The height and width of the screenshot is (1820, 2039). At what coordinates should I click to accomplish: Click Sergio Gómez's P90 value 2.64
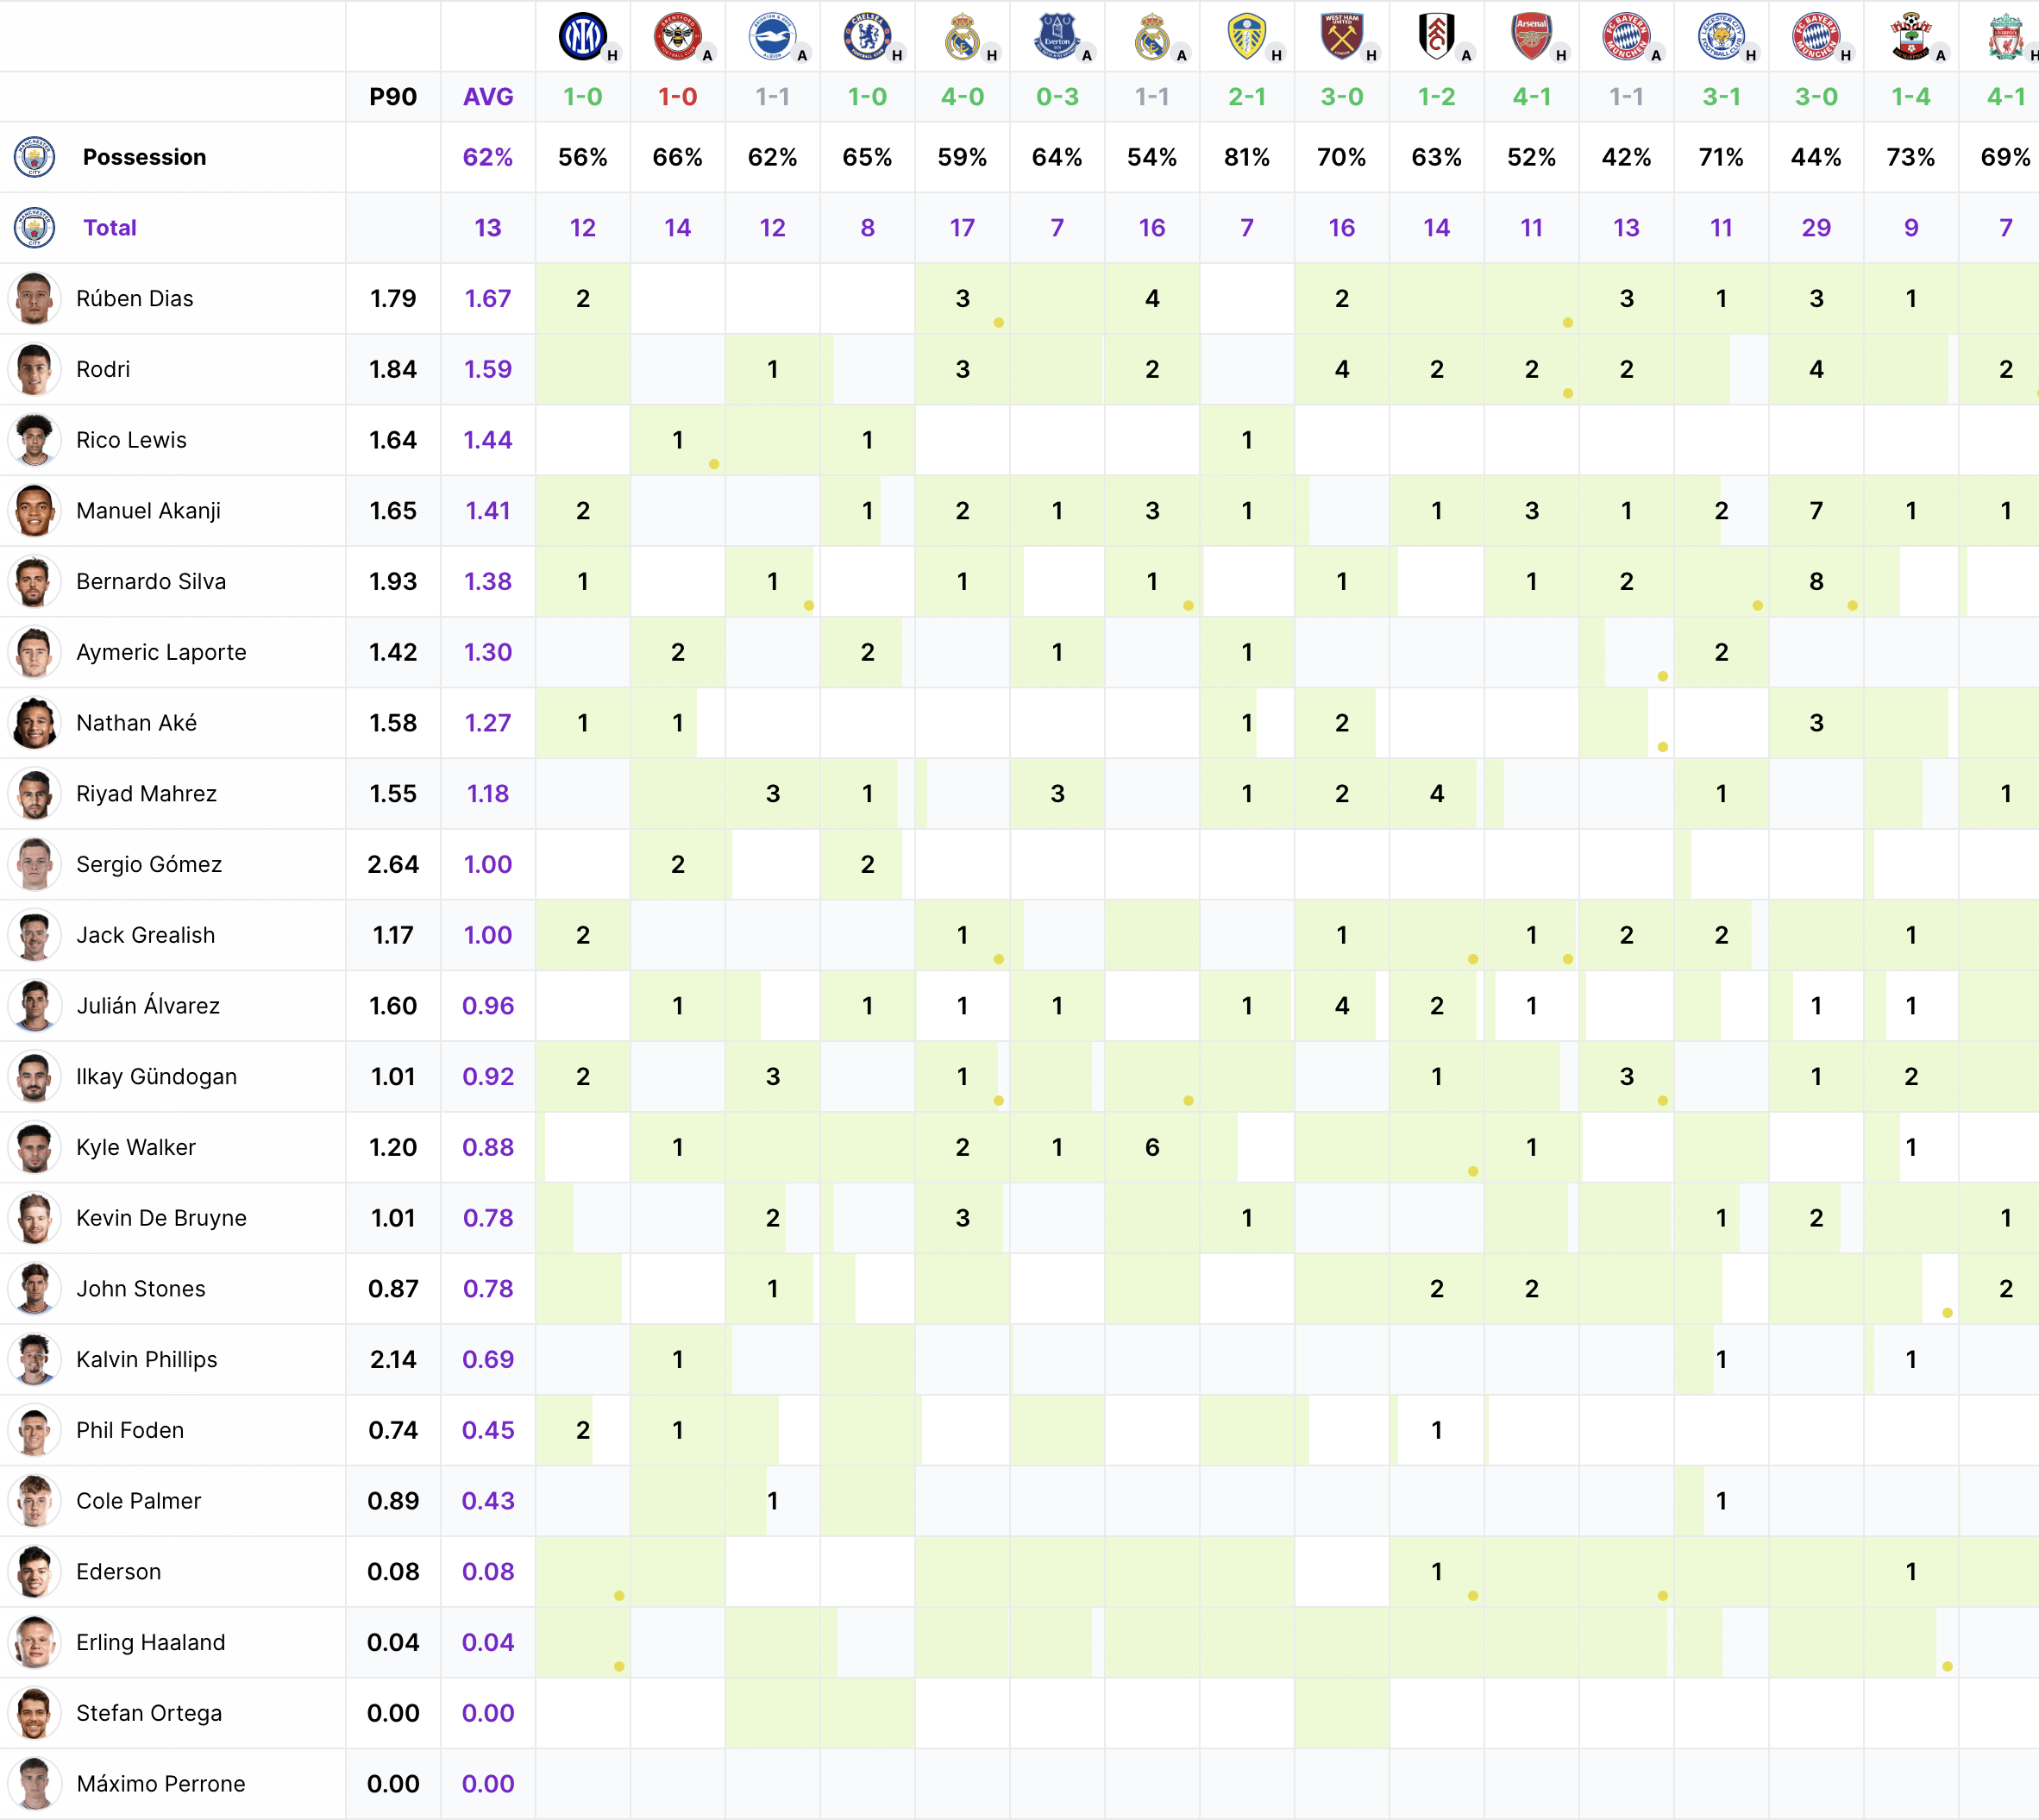393,864
